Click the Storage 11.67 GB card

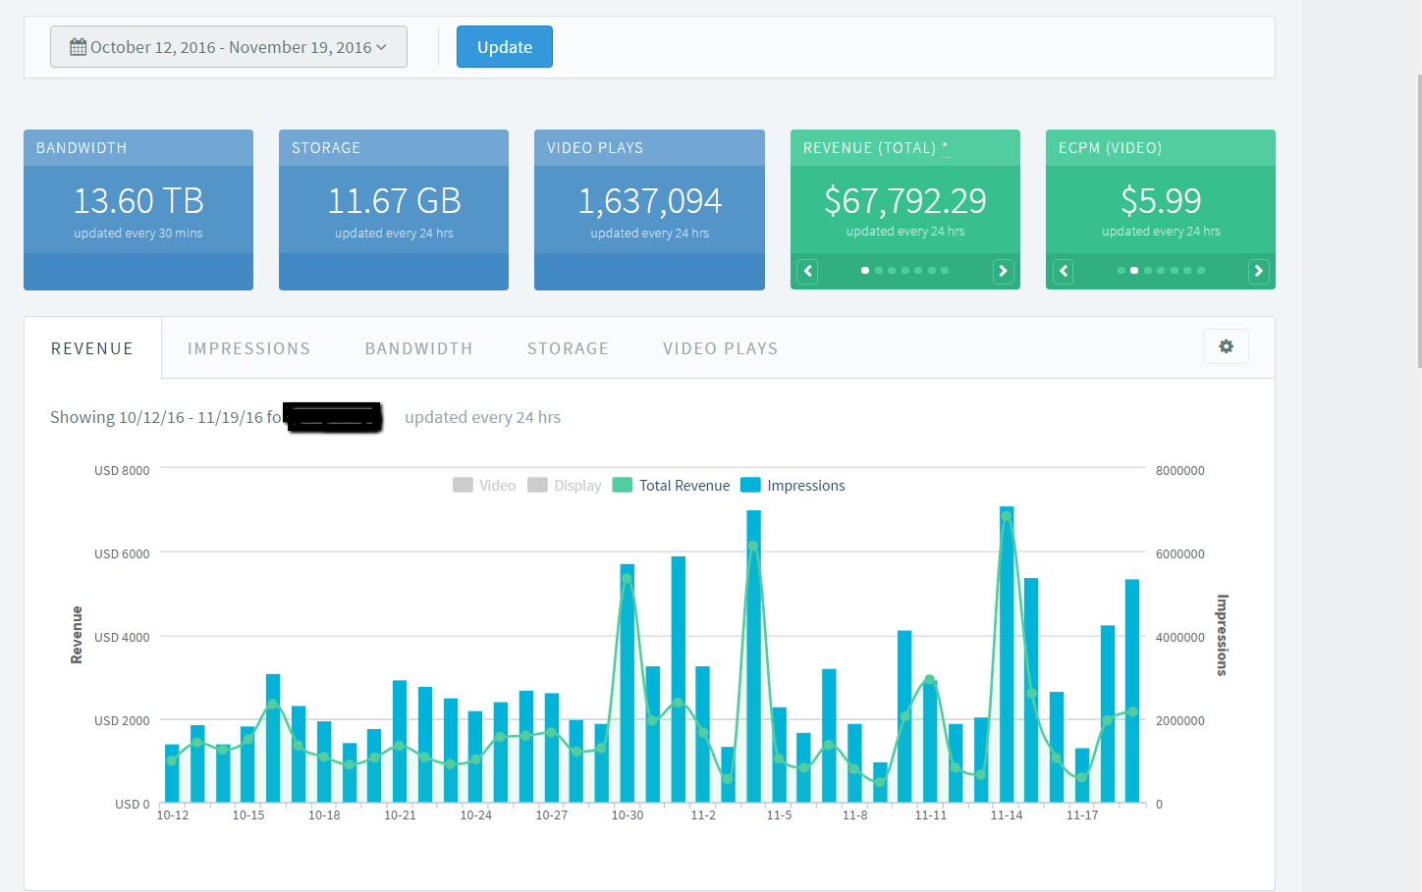[394, 210]
